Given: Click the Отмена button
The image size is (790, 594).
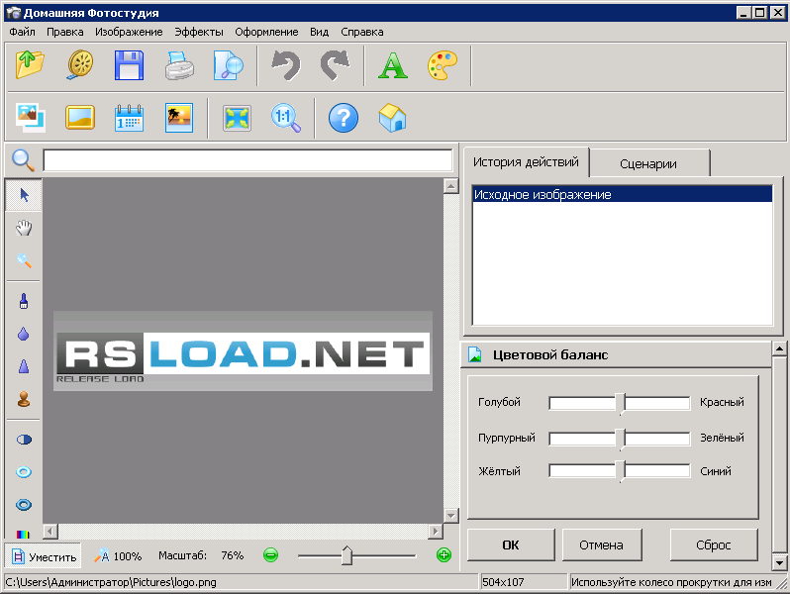Looking at the screenshot, I should [601, 544].
